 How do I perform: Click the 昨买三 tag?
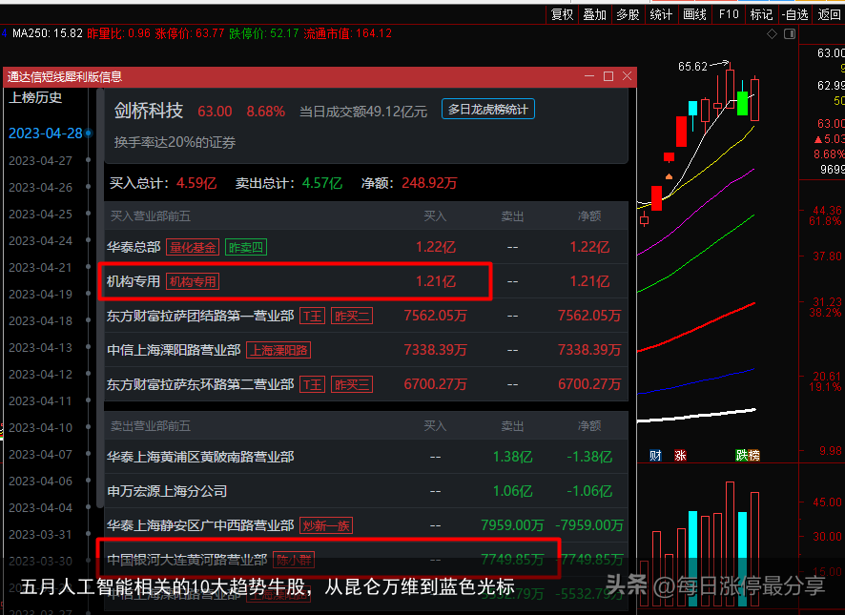coord(352,385)
